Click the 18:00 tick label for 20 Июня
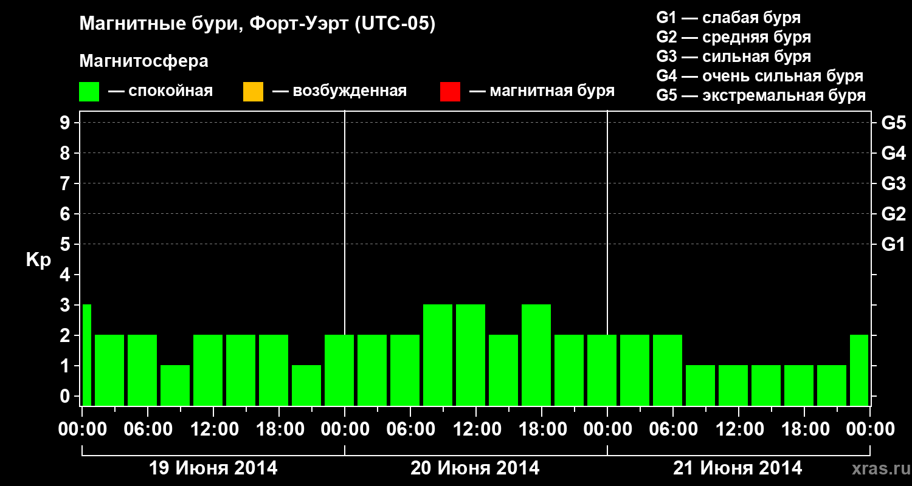 pyautogui.click(x=542, y=430)
